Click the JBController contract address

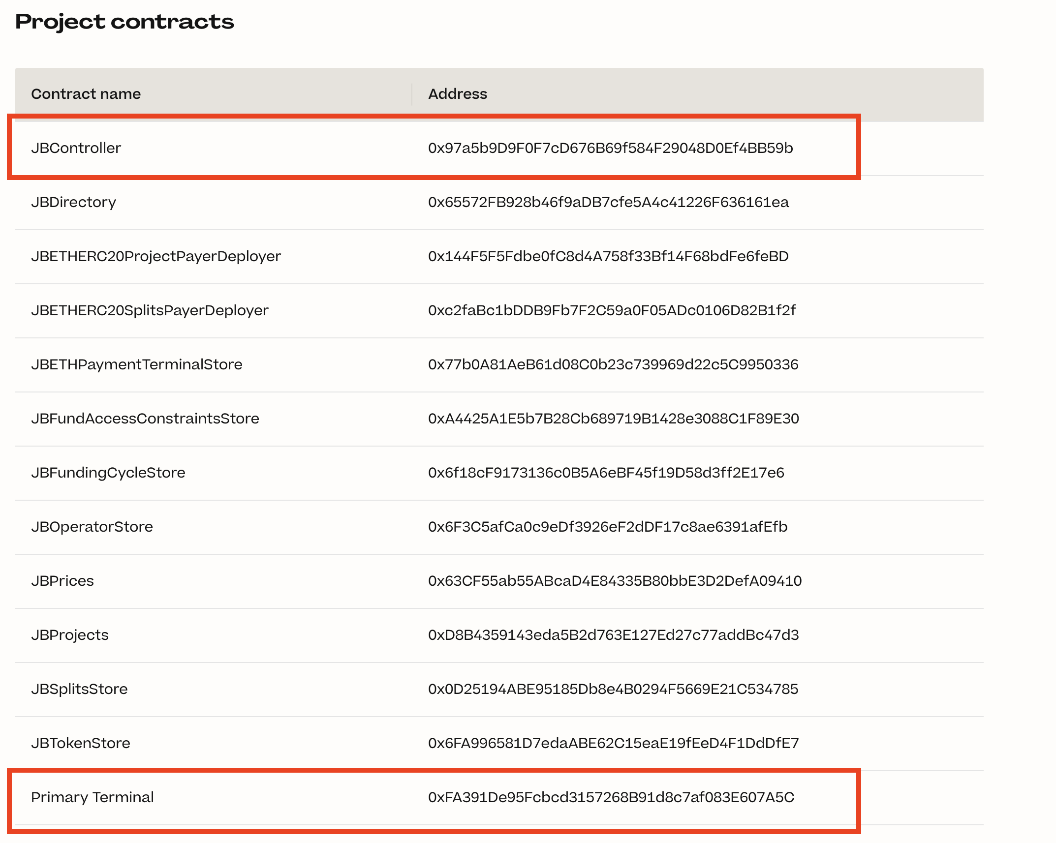coord(610,148)
